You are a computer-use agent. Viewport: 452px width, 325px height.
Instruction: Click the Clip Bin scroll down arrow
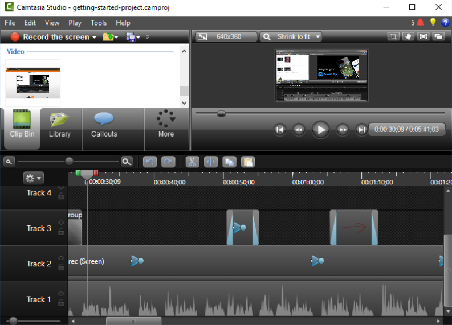point(184,103)
